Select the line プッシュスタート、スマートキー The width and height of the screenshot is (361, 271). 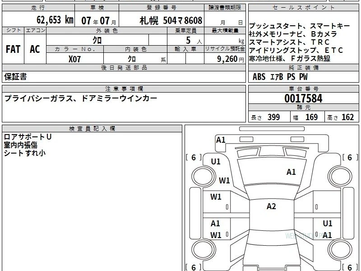pyautogui.click(x=299, y=26)
